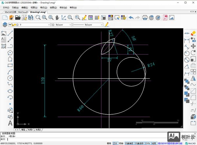Image resolution: width=197 pixels, height=145 pixels.
Task: Open the Layer manager icon
Action: point(5,25)
